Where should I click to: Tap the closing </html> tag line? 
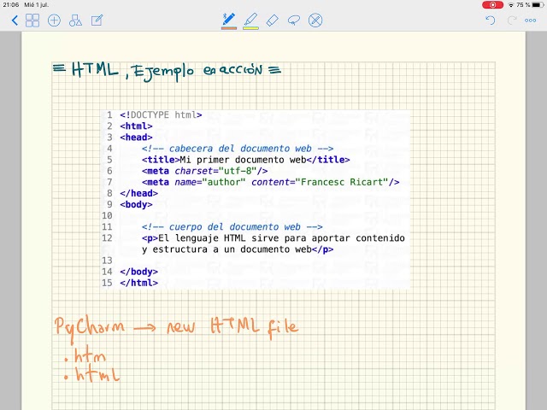(x=138, y=283)
